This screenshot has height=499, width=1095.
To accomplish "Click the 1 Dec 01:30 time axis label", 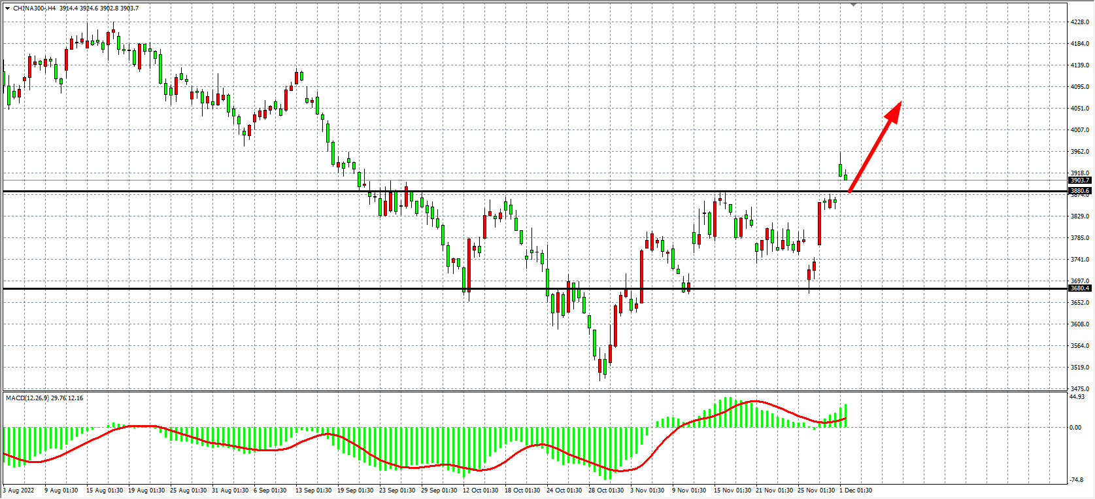I will (x=856, y=490).
